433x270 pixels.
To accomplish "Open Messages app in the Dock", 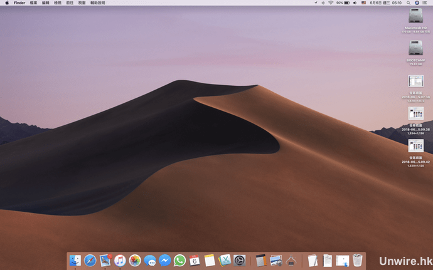I will [150, 261].
